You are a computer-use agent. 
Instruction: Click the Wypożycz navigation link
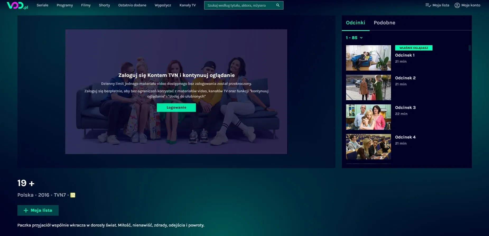163,5
